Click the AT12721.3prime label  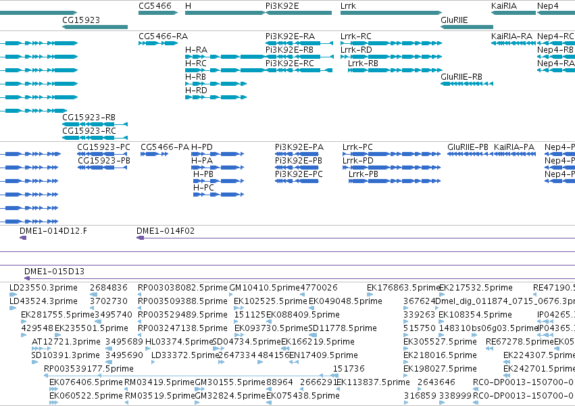pos(66,341)
